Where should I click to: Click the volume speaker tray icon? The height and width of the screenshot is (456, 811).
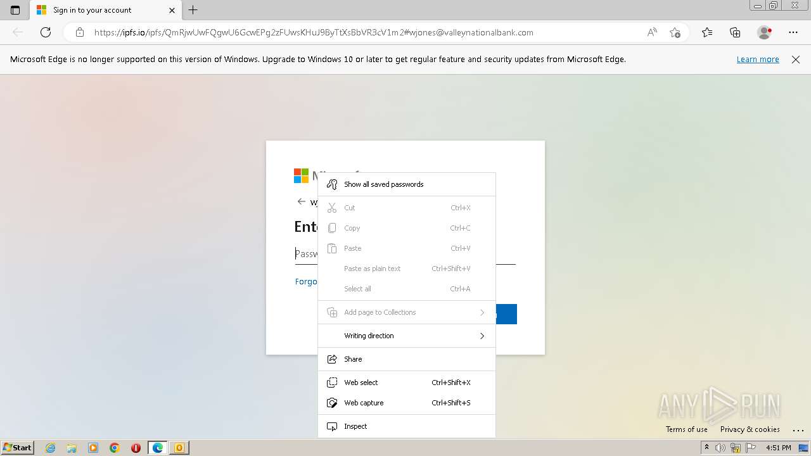720,448
